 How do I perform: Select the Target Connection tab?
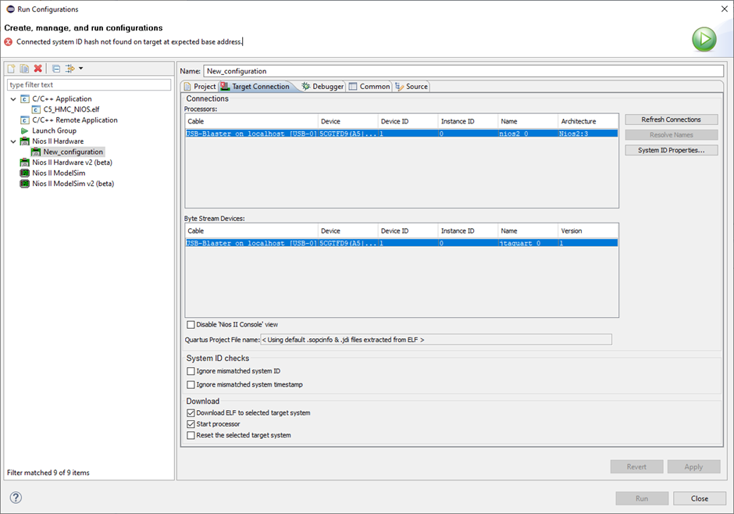255,87
